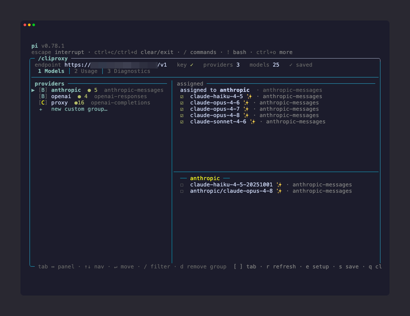
Task: Click sparkle icon beside claude-opus-4-6
Action: (x=246, y=103)
